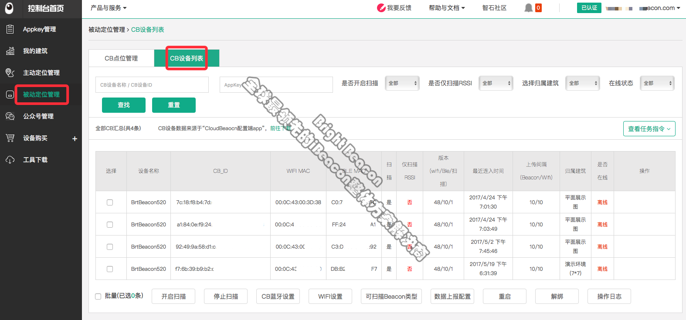Switch to the CB点位管理 tab
This screenshot has height=320, width=686.
click(x=121, y=58)
